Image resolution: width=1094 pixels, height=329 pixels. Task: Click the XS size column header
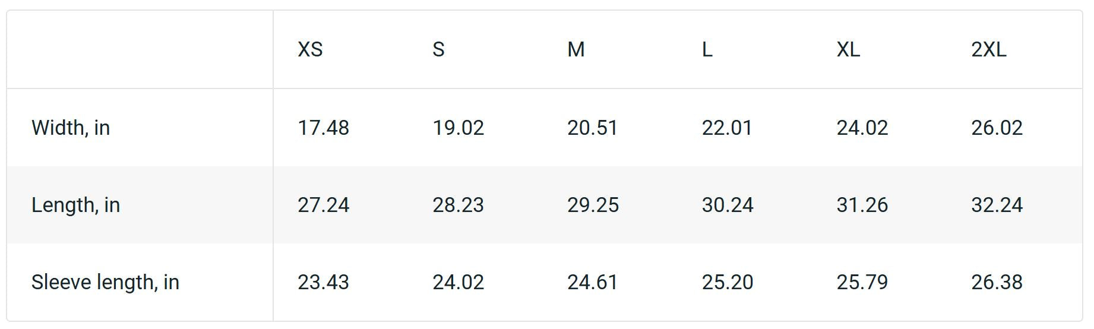[x=310, y=49]
